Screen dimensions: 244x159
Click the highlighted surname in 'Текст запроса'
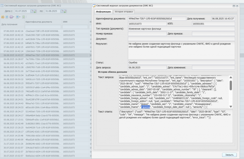146,107
